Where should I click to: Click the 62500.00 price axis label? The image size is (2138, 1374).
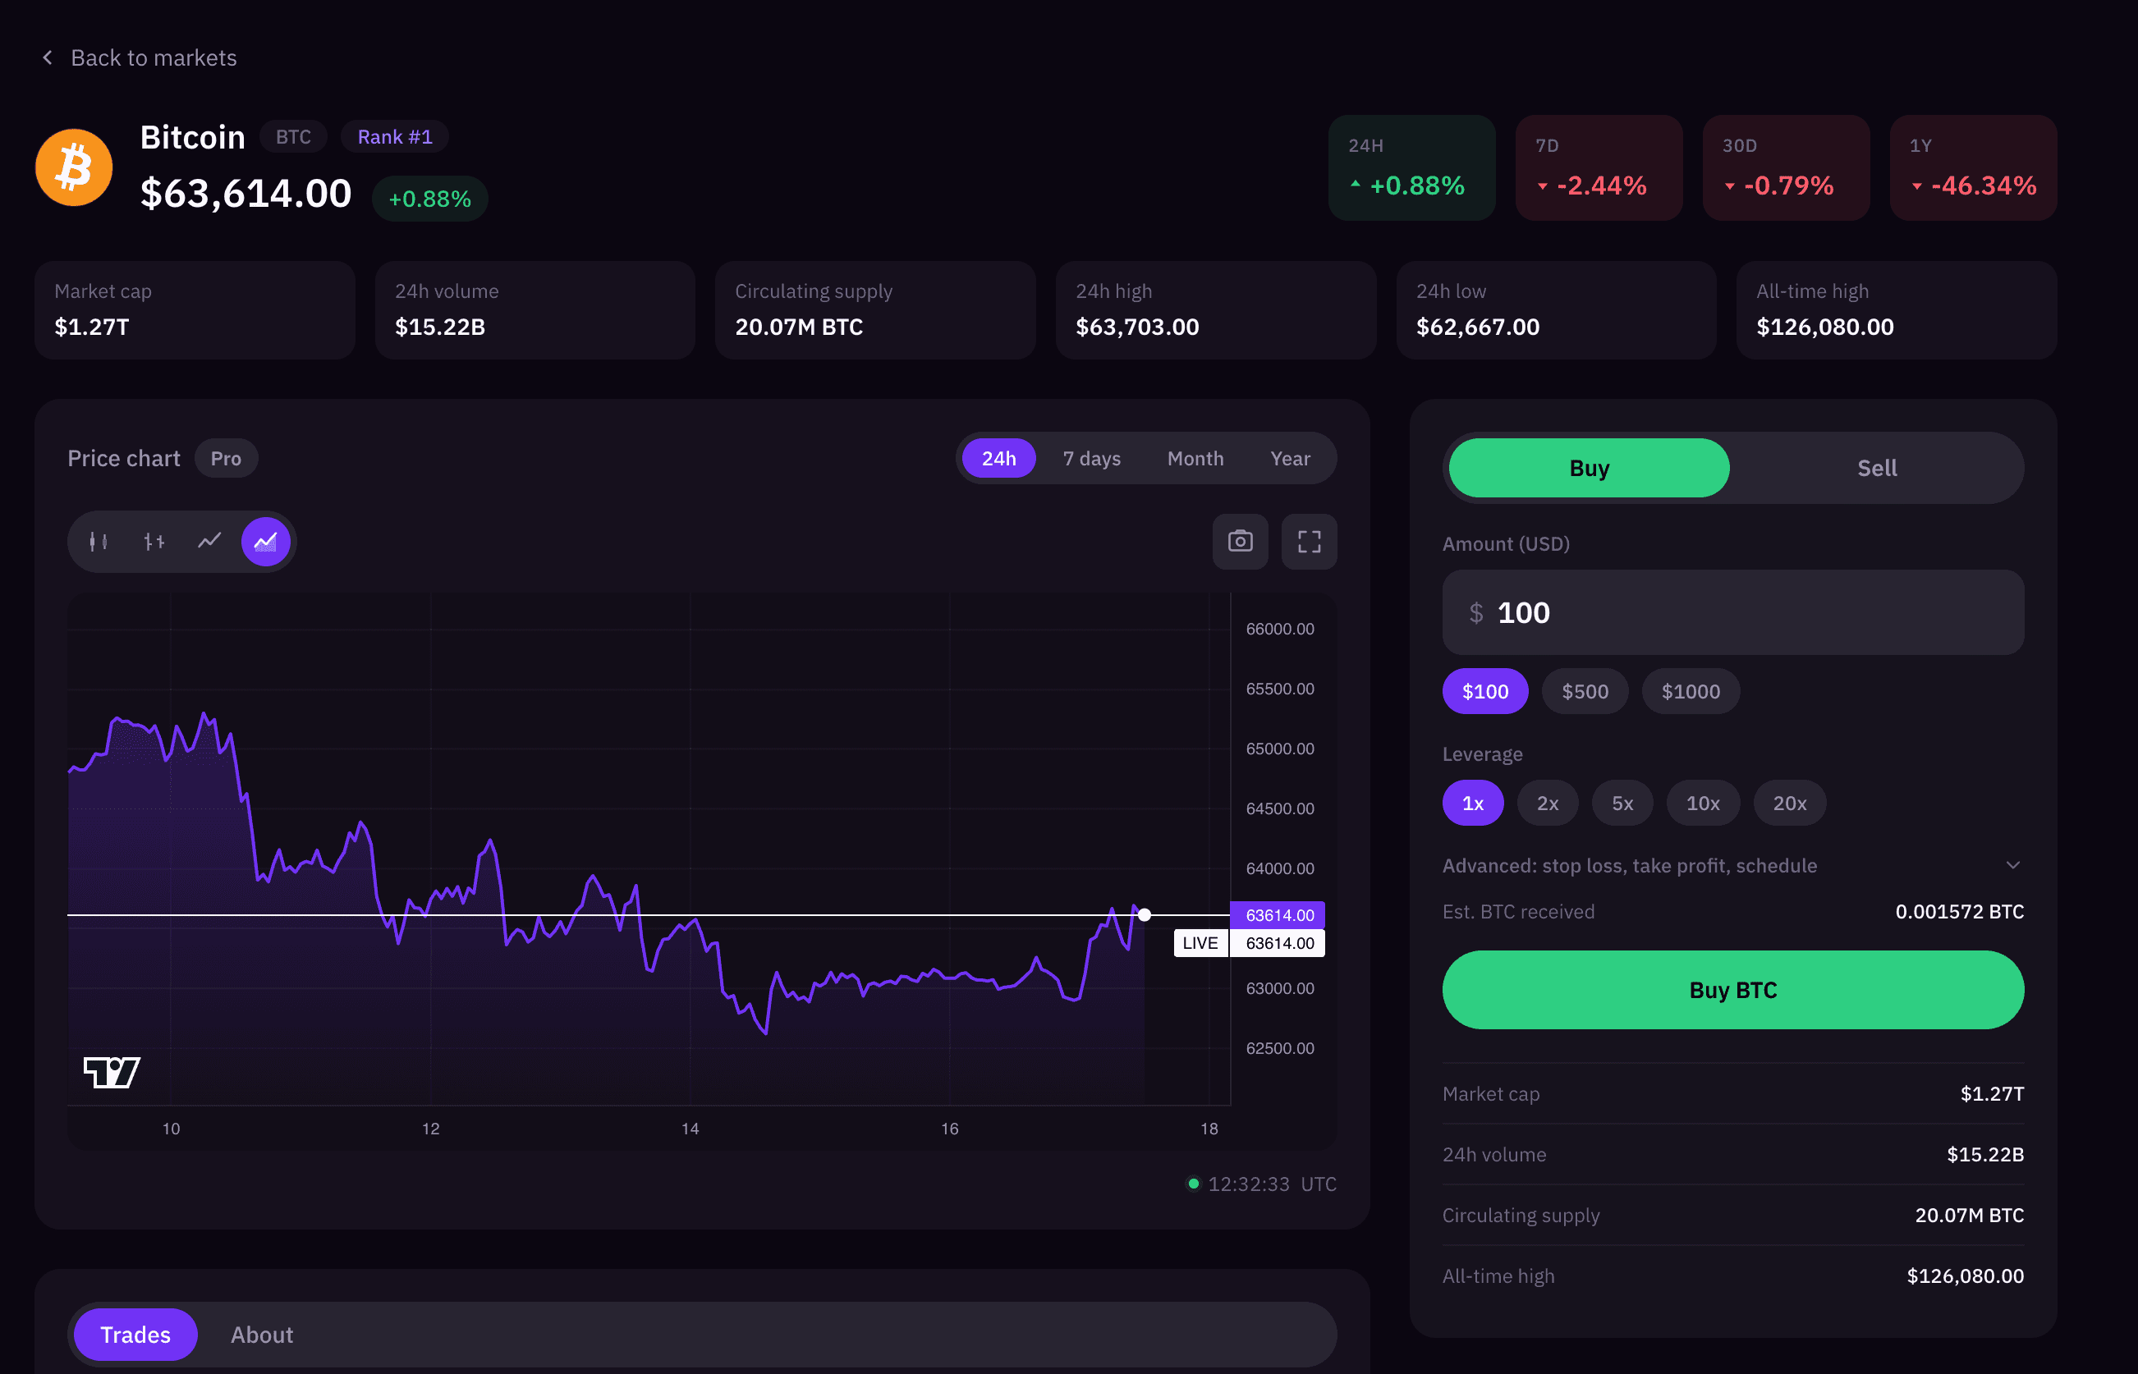point(1279,1048)
